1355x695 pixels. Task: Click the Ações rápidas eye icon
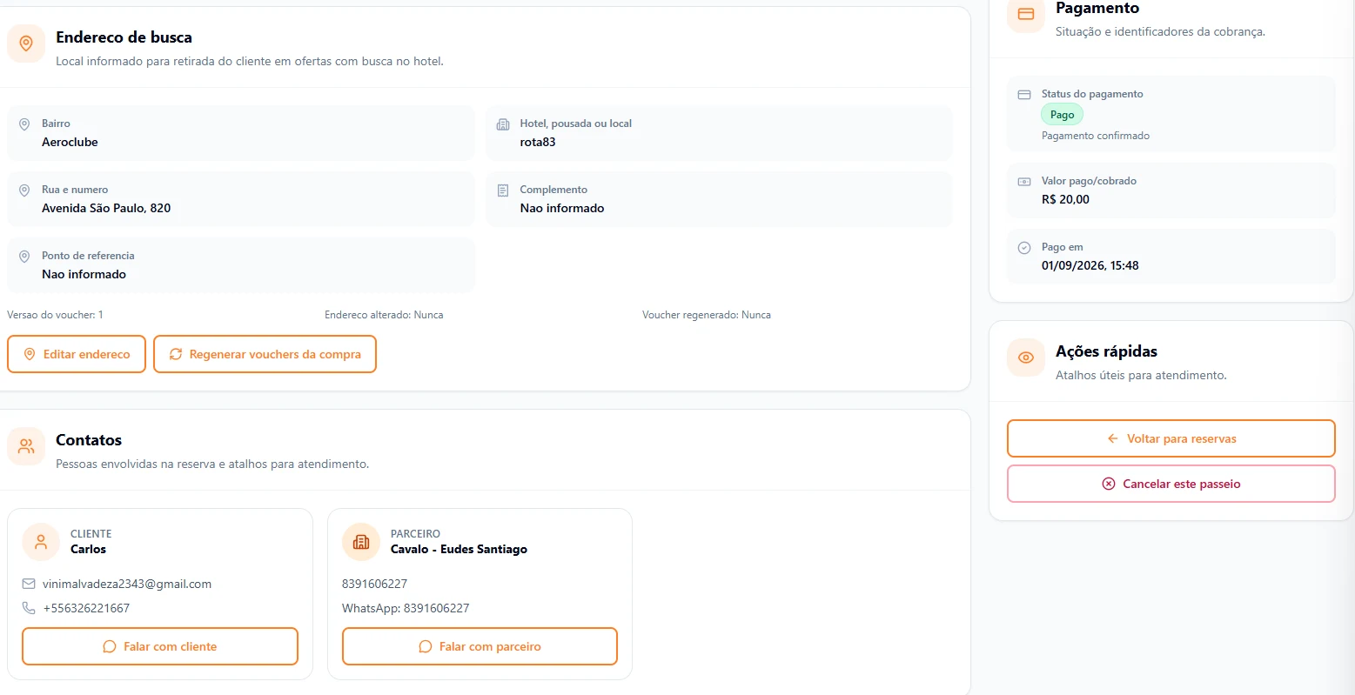1026,358
